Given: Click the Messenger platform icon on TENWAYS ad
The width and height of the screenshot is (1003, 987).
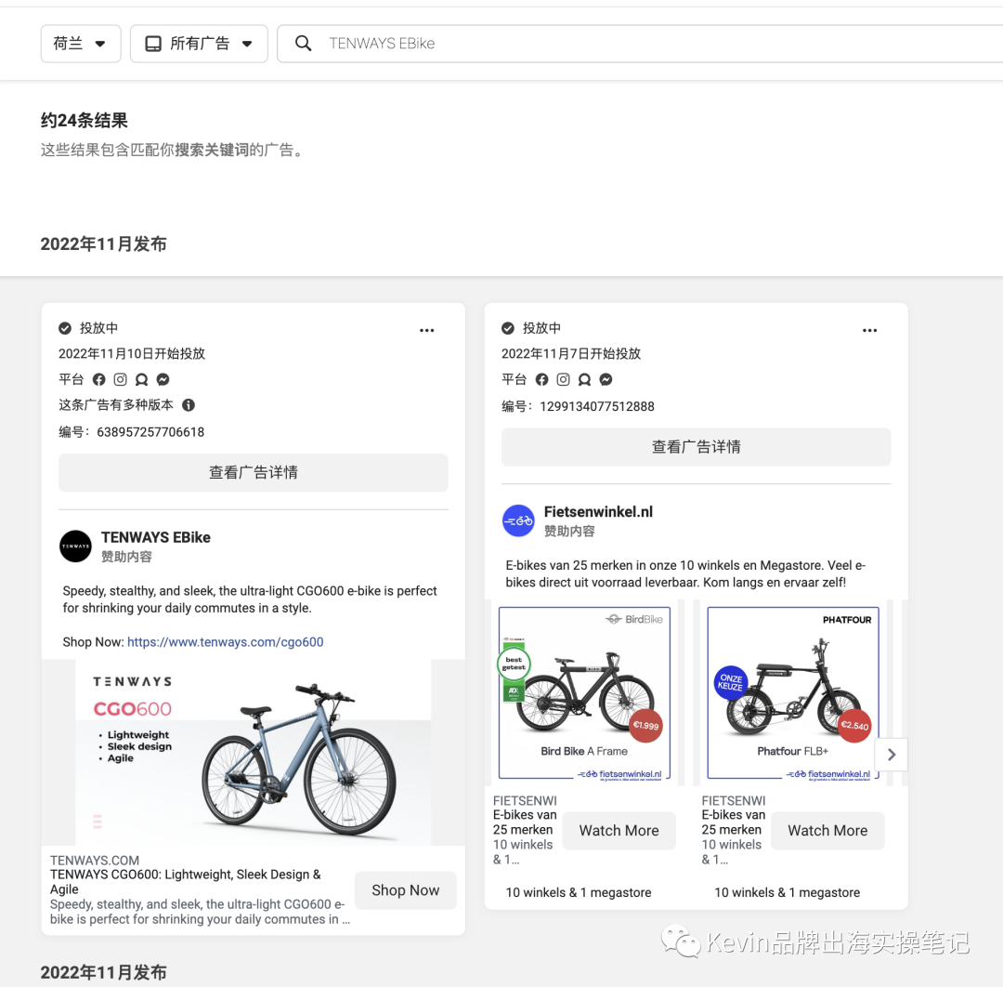Looking at the screenshot, I should coord(163,379).
